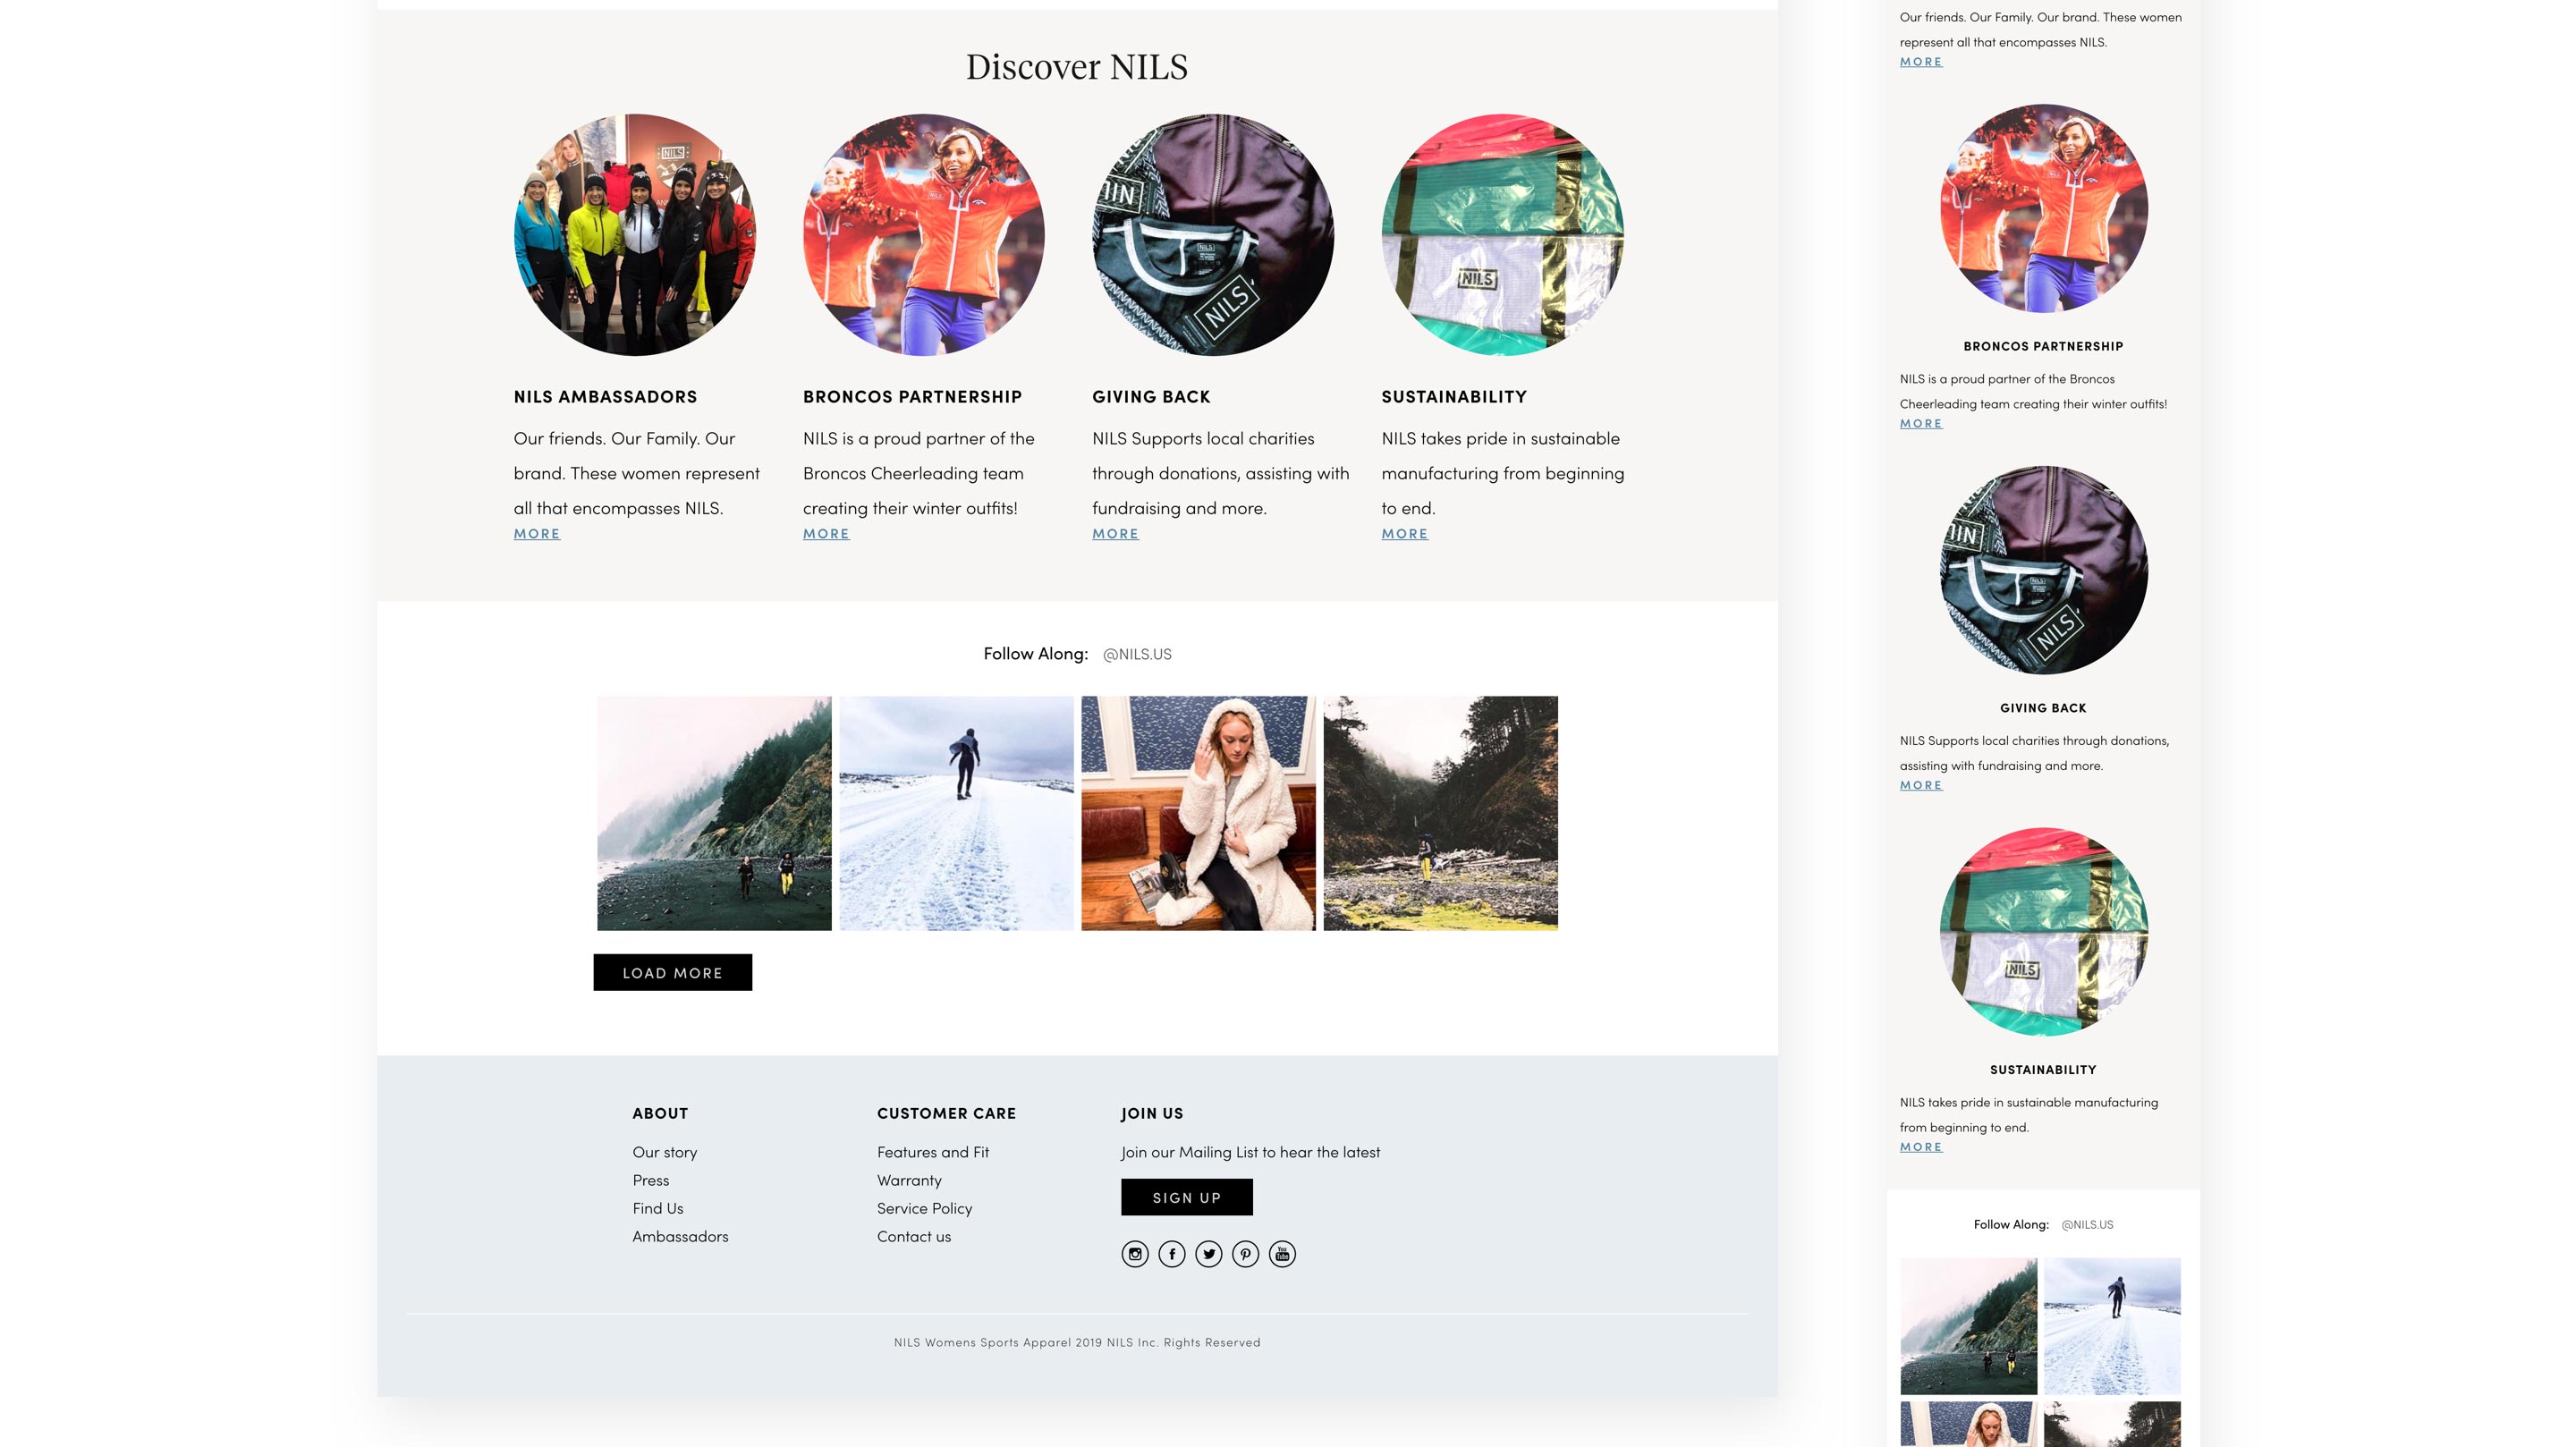2576x1447 pixels.
Task: Select the Broncos circle image in mobile view
Action: tap(2043, 208)
